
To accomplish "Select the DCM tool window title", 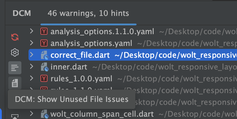I will point(22,13).
